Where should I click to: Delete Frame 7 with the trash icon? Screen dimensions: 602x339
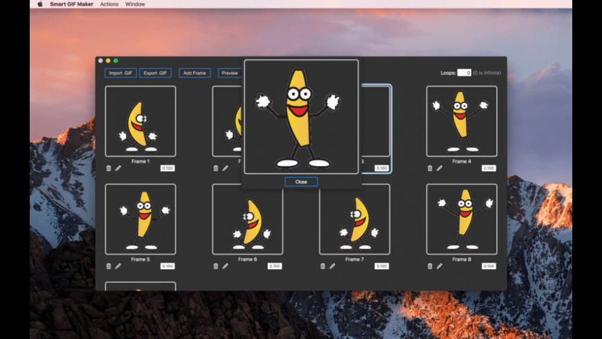pyautogui.click(x=322, y=266)
